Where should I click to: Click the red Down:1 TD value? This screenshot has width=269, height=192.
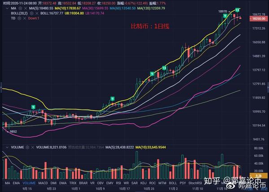coord(34,18)
